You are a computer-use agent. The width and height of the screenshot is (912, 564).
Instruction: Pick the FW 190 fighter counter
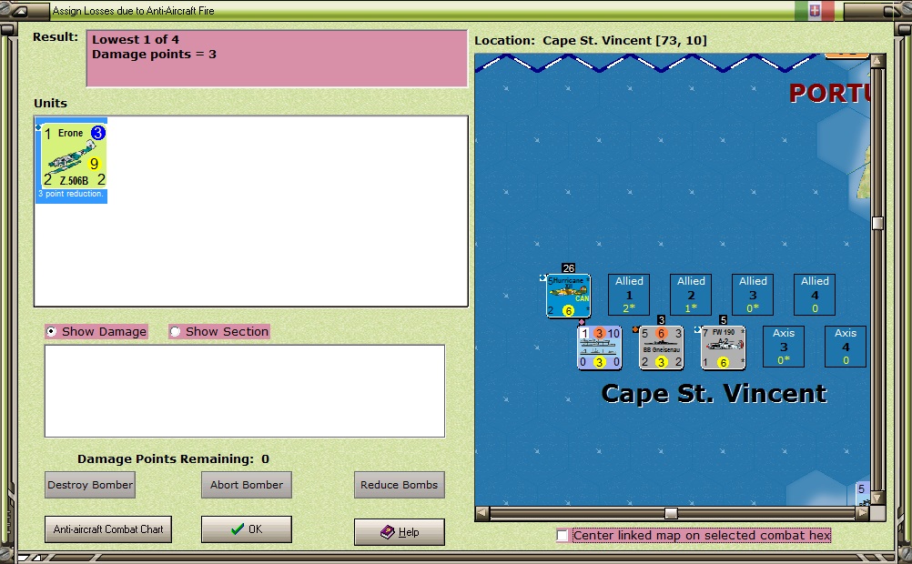tap(723, 347)
